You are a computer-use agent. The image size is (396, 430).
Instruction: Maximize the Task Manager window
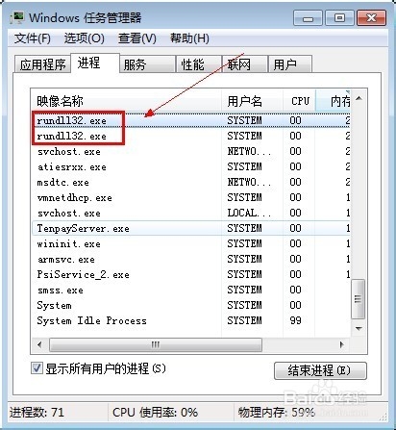point(339,18)
